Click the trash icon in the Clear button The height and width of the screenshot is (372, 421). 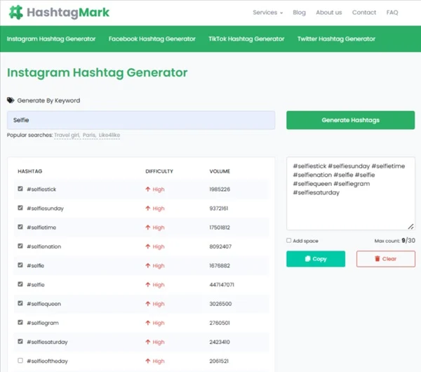[377, 259]
